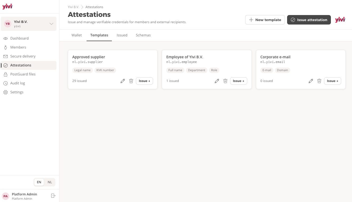
Task: Go to Members in the sidebar
Action: pos(28,47)
